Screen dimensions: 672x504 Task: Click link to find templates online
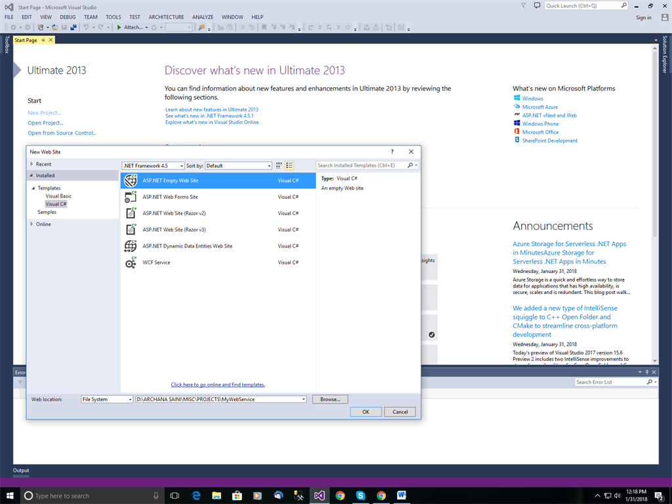coord(218,385)
